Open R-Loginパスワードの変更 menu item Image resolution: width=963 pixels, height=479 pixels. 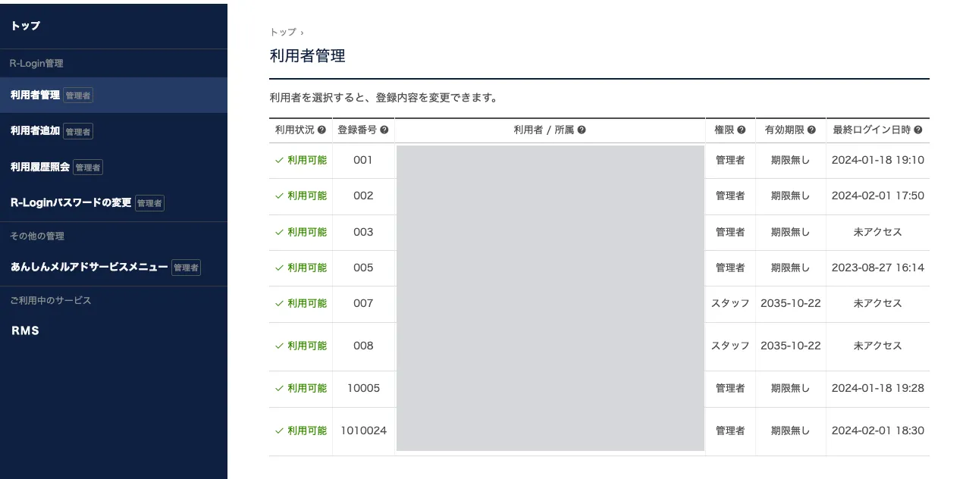click(x=114, y=202)
